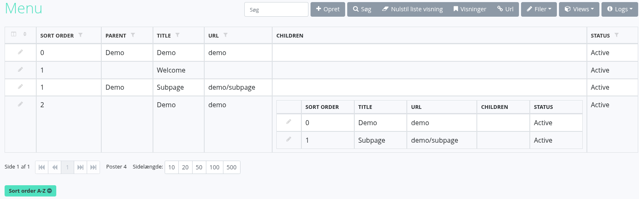Remove the Sort order A-Z tag
This screenshot has height=199, width=639.
click(x=50, y=191)
